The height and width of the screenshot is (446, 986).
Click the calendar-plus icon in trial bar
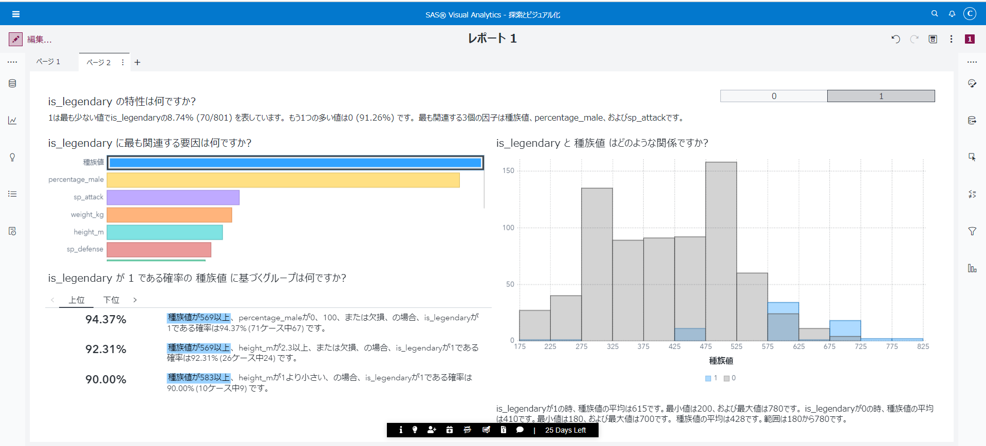coord(450,430)
